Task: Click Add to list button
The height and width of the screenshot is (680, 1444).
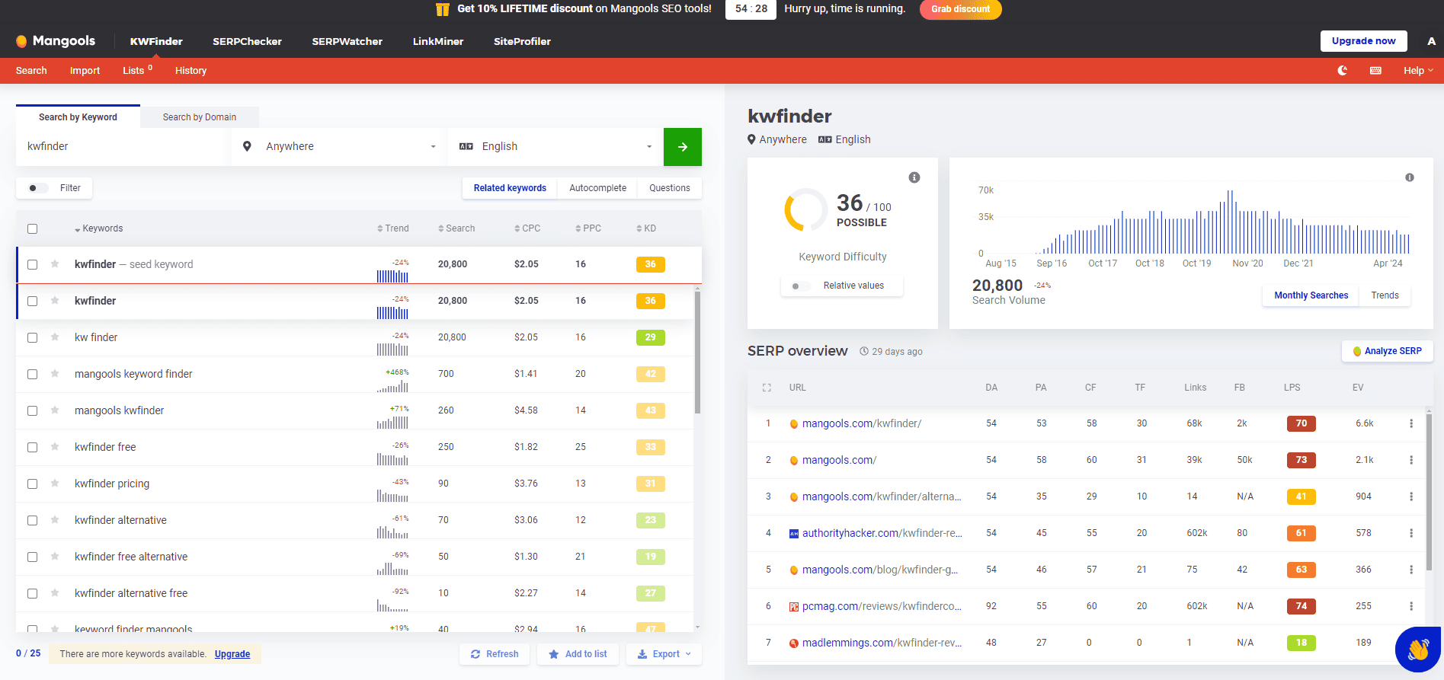Action: pyautogui.click(x=578, y=654)
